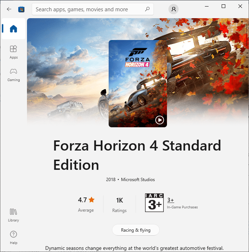The height and width of the screenshot is (252, 249).
Task: Open the 3+ age rating link
Action: click(171, 200)
